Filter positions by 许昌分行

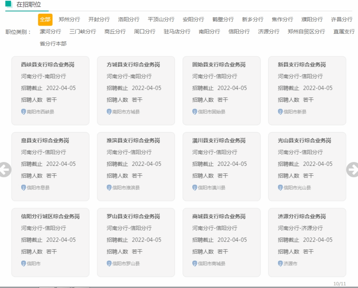point(342,19)
